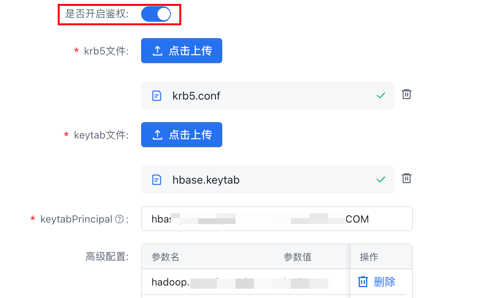Click the 是否开启鉴权 label text
The image size is (485, 298).
click(97, 14)
